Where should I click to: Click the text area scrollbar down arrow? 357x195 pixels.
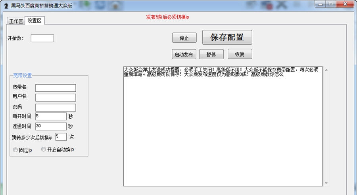pyautogui.click(x=326, y=183)
